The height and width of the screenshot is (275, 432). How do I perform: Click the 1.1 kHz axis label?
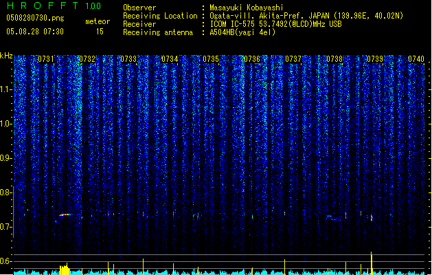coord(6,89)
